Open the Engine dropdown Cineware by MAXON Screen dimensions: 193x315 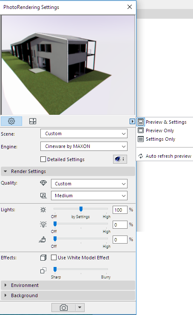coord(84,146)
